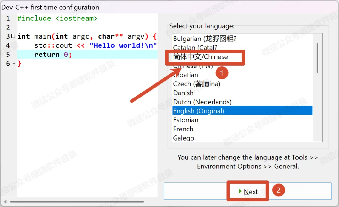
Task: Collapse the main function fold marker
Action: [13, 36]
